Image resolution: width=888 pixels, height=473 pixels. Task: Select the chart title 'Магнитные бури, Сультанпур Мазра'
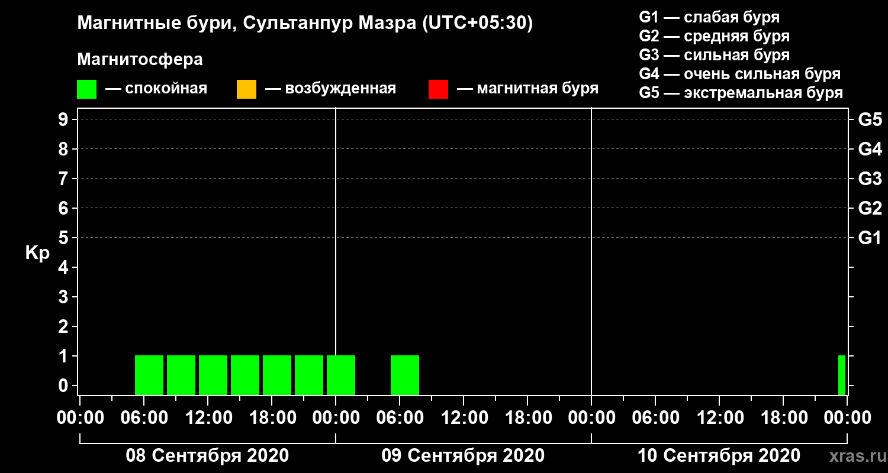246,24
